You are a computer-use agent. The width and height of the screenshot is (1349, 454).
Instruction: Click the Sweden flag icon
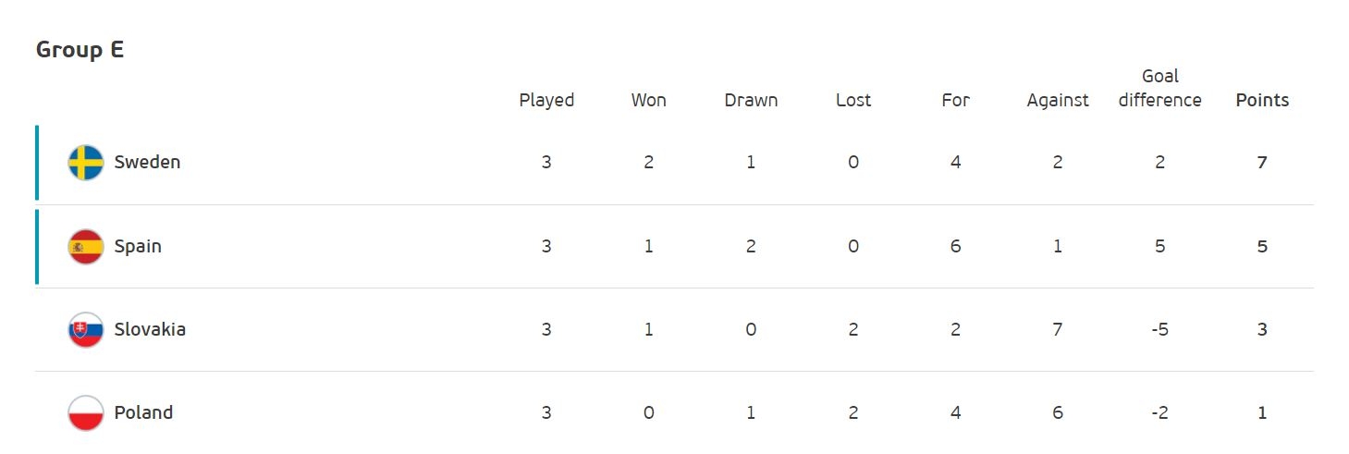(86, 163)
